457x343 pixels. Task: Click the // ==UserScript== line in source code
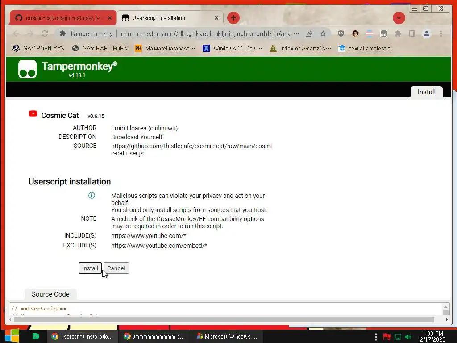click(x=39, y=309)
